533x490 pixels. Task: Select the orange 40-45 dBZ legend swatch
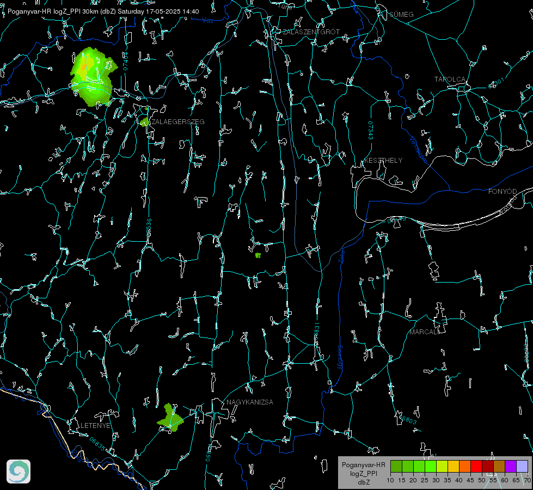click(x=465, y=466)
